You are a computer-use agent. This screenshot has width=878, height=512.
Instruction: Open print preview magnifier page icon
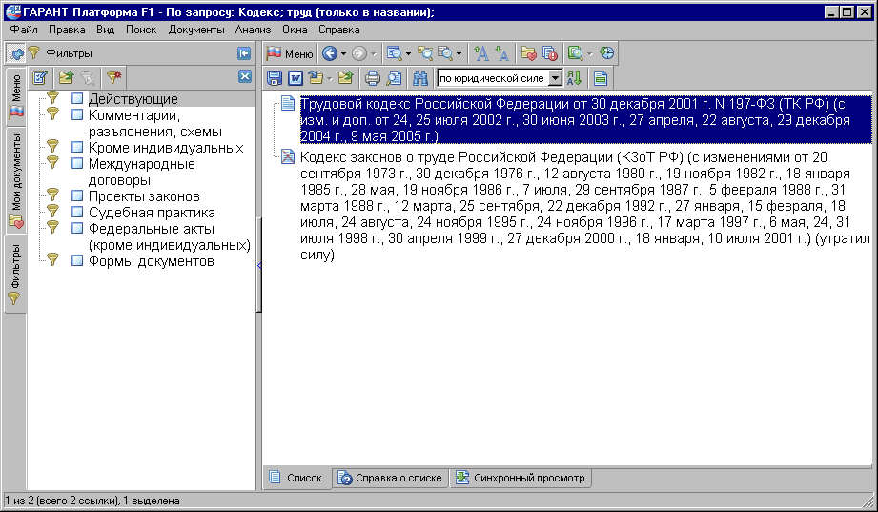pos(394,78)
